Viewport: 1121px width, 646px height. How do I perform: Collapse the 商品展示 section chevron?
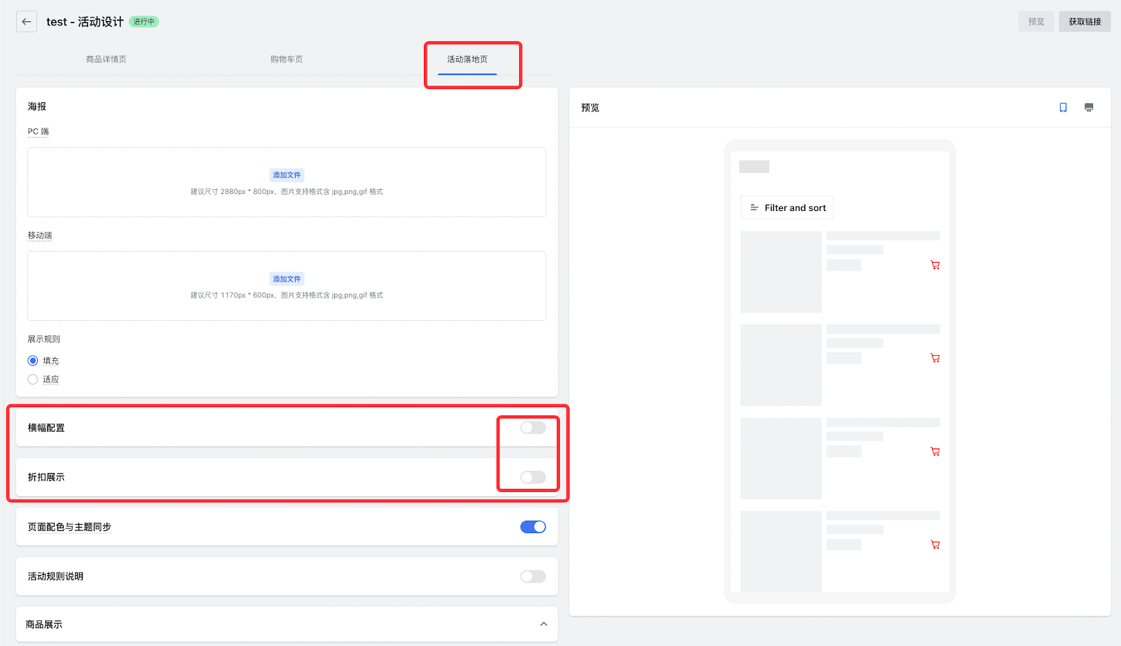click(x=544, y=624)
